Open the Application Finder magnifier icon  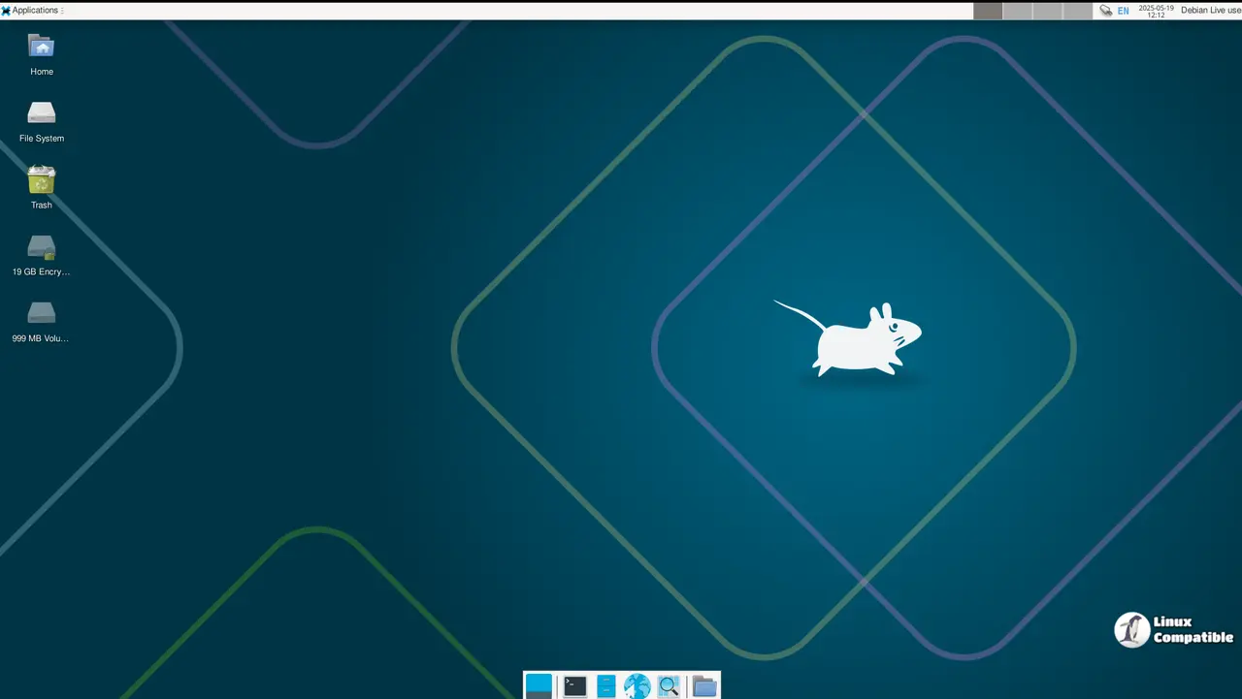click(669, 685)
